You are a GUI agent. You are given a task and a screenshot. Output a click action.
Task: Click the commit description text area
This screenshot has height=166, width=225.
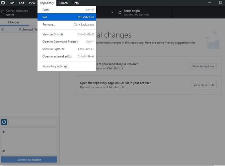point(29,141)
